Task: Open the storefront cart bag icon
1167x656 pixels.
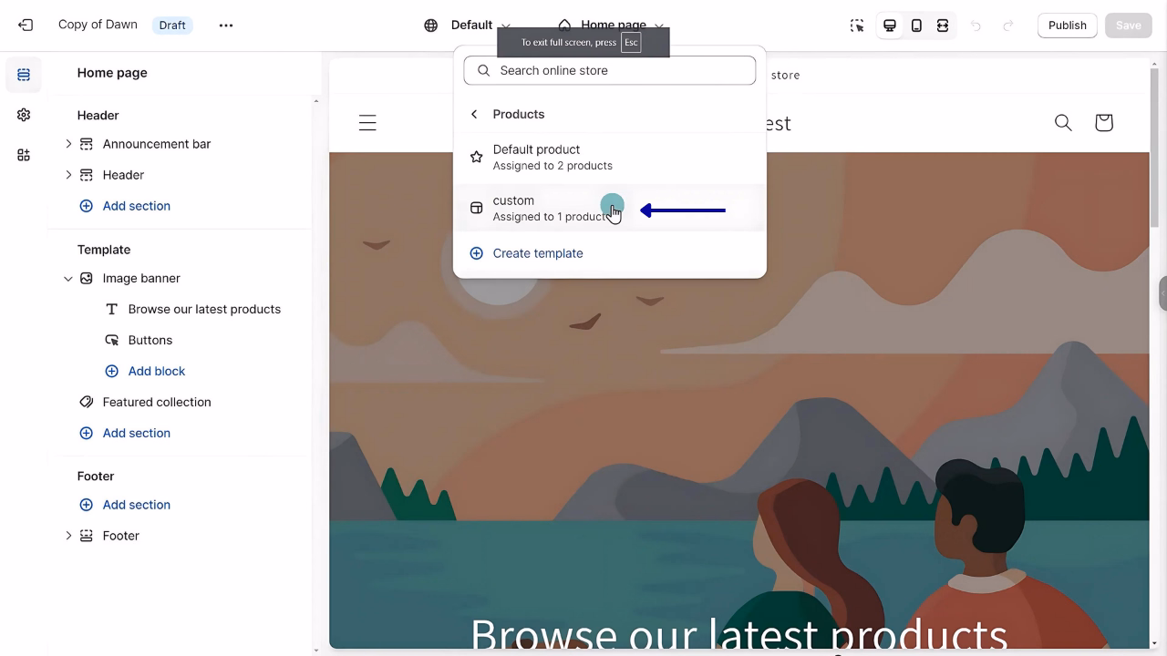Action: [x=1104, y=122]
